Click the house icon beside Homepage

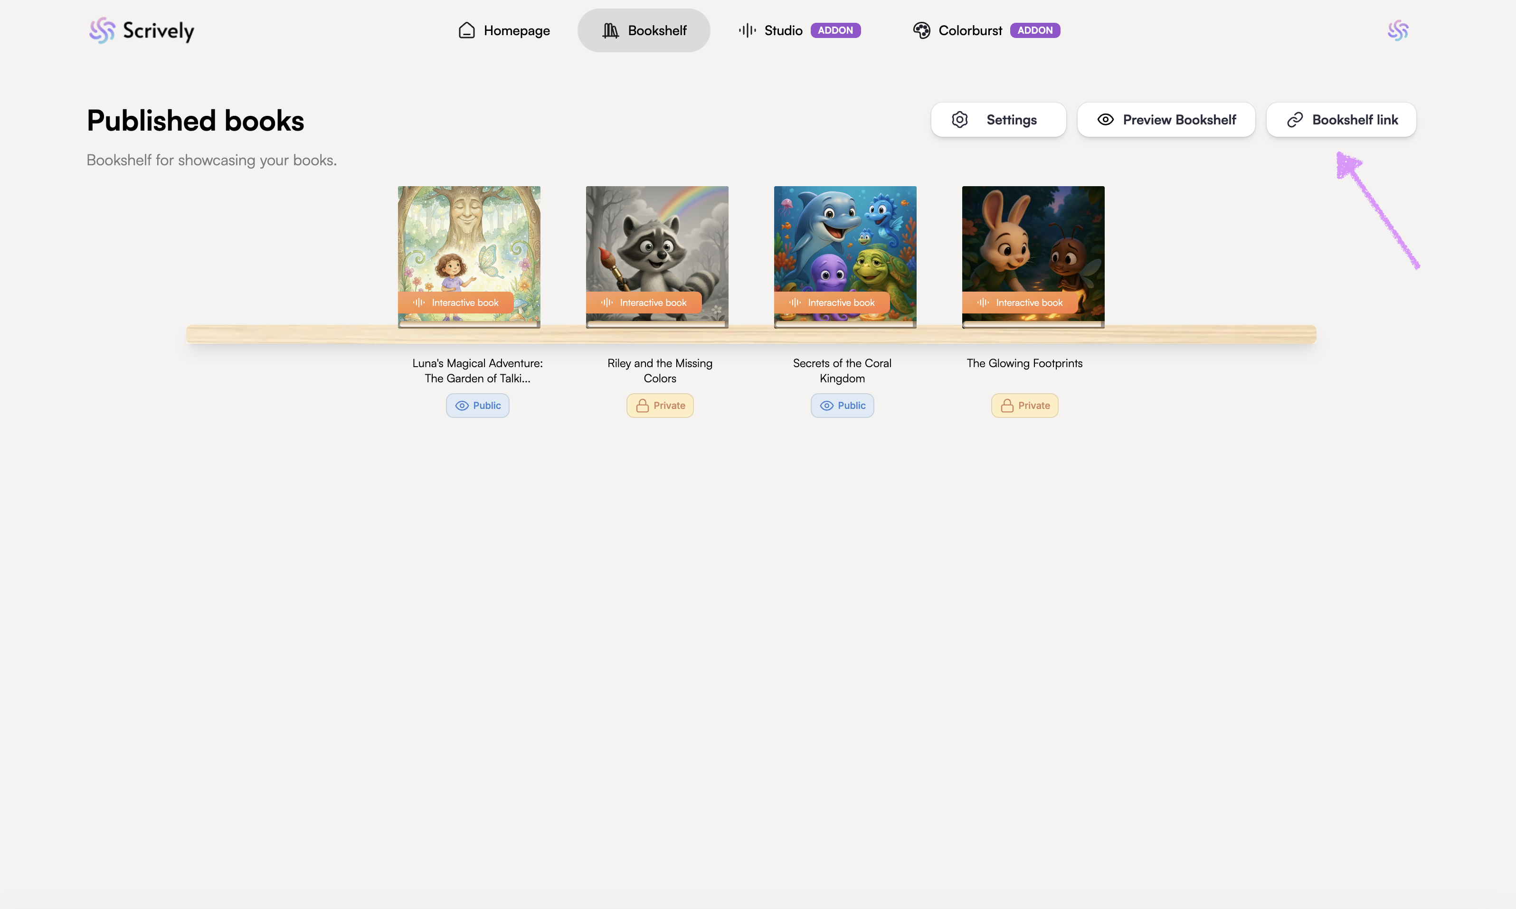click(467, 30)
